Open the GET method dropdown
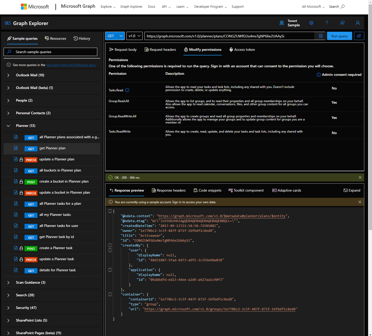 tap(115, 36)
